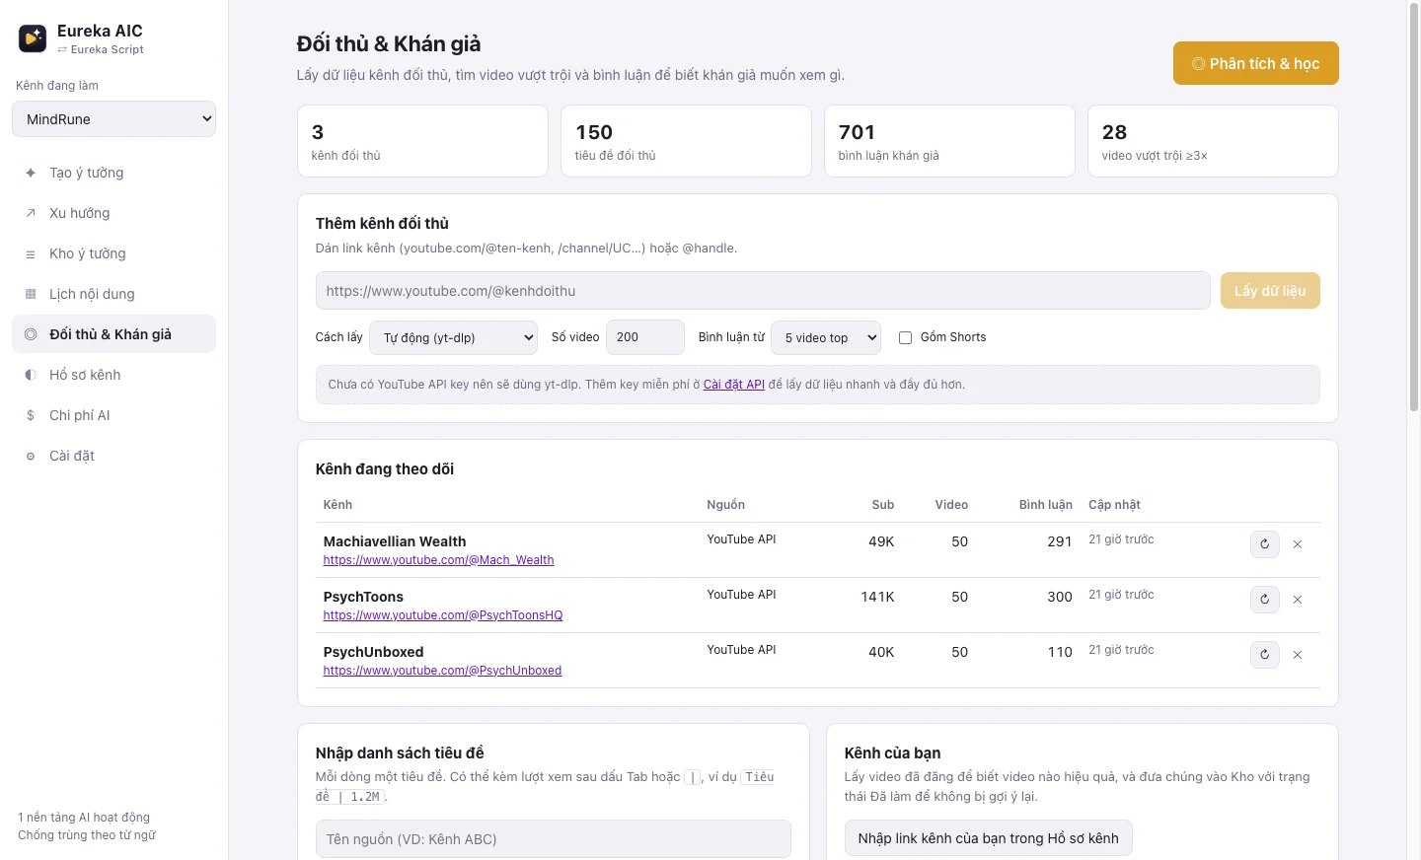
Task: Remove the PsychToons channel row
Action: pos(1298,600)
